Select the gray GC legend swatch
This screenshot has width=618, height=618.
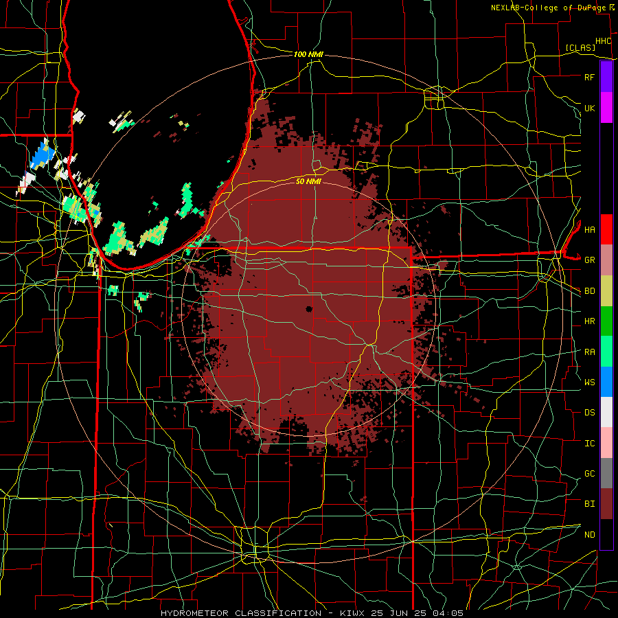606,473
